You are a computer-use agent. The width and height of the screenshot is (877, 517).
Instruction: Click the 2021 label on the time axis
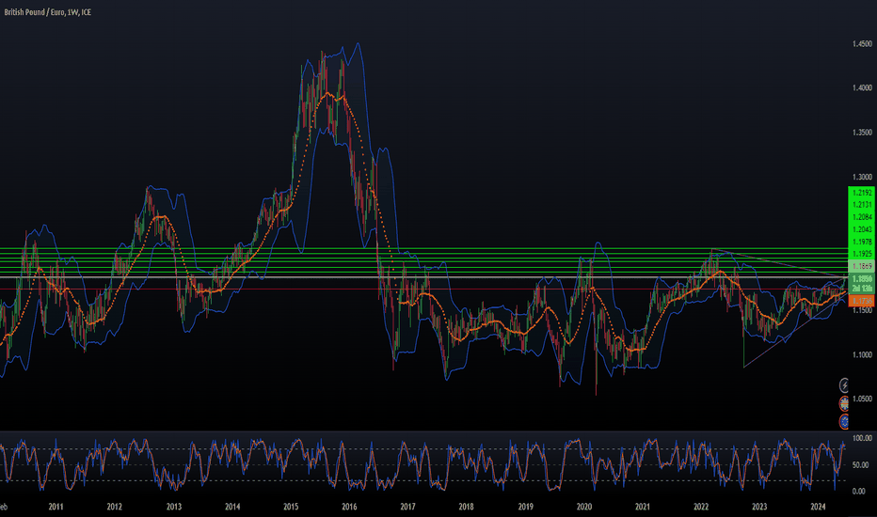643,507
